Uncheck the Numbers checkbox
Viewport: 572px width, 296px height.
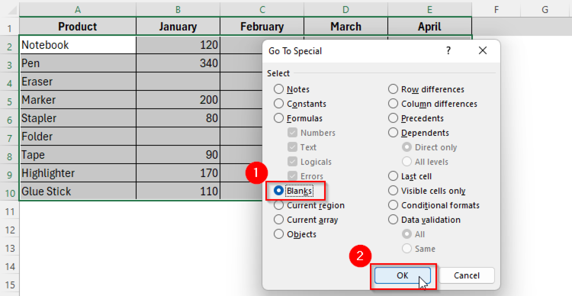coord(292,132)
